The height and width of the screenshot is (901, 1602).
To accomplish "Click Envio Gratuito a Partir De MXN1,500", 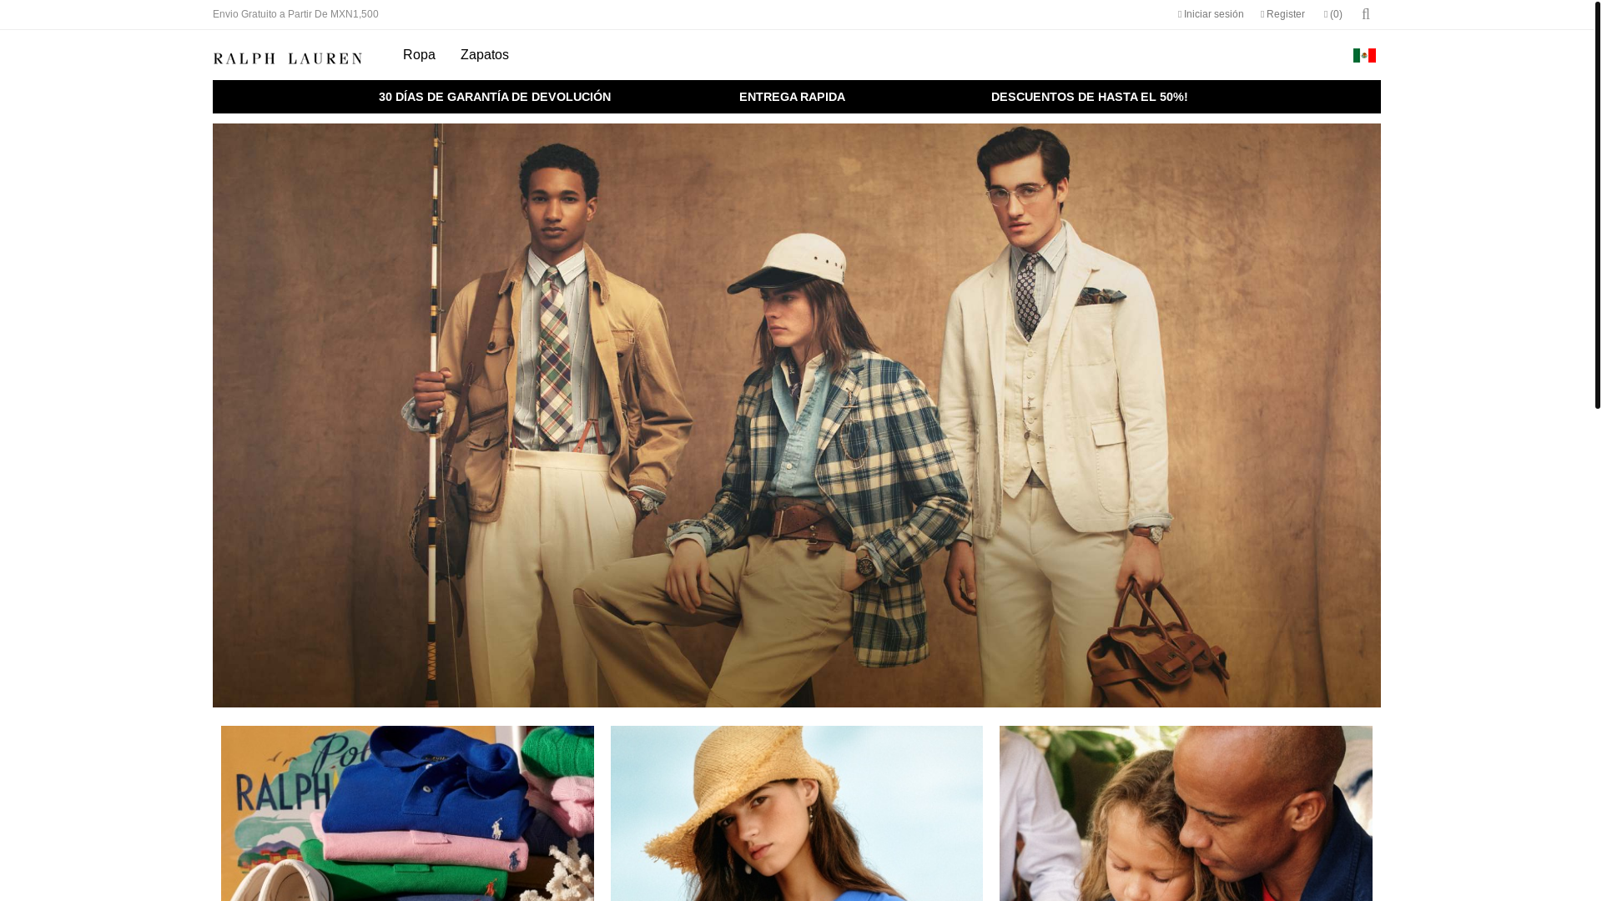I will coord(295,14).
